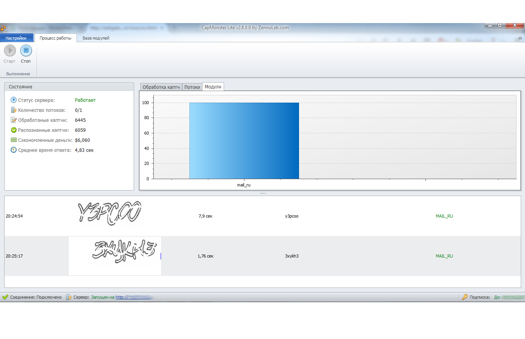Click the 7,9 сек response time
Image resolution: width=525 pixels, height=339 pixels.
pos(205,216)
